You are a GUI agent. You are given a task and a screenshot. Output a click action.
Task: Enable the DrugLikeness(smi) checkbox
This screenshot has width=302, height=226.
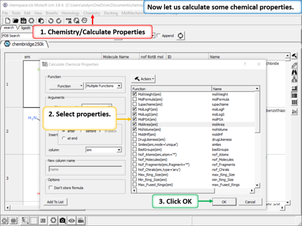[135, 140]
